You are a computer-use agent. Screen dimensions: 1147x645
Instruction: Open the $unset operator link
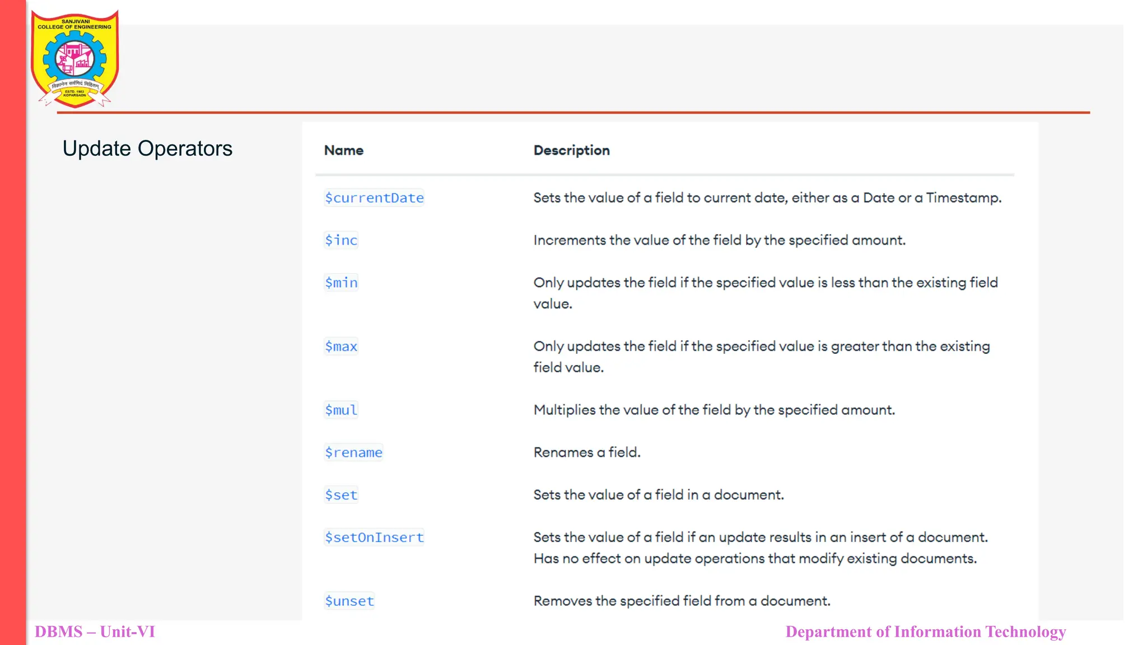tap(349, 601)
